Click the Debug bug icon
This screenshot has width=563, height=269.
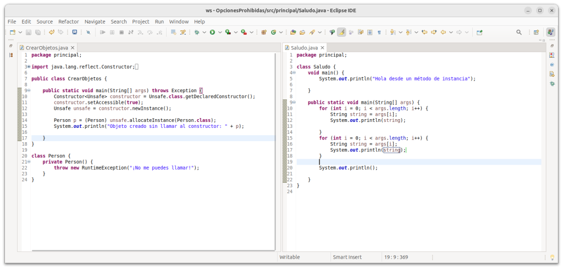coord(197,32)
